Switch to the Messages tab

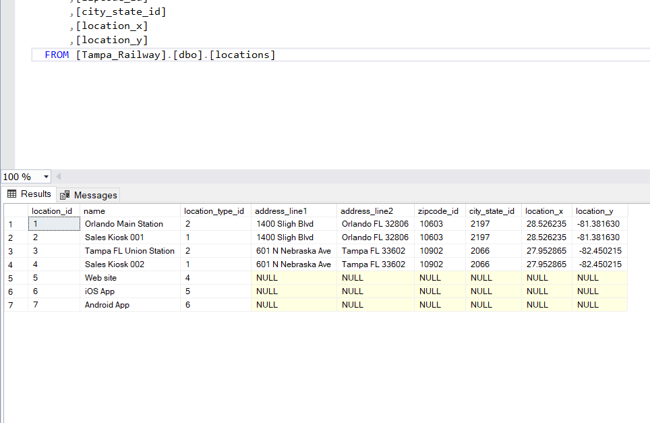click(88, 195)
